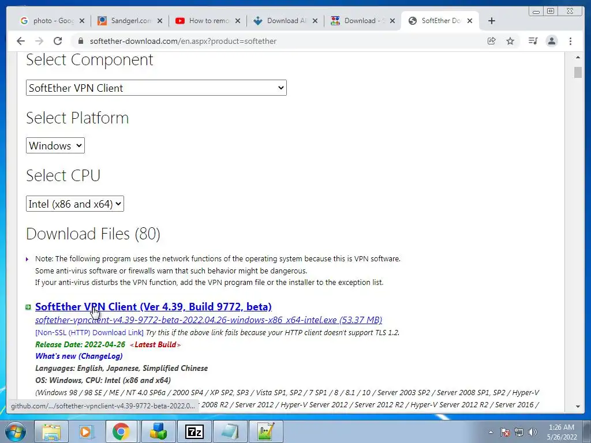Image resolution: width=591 pixels, height=443 pixels.
Task: Reload the current page
Action: tap(58, 41)
